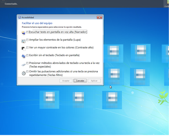This screenshot has width=169, height=136.
Task: Click the 'Presione la barra espaciadora' instruction text
Action: click(x=52, y=27)
